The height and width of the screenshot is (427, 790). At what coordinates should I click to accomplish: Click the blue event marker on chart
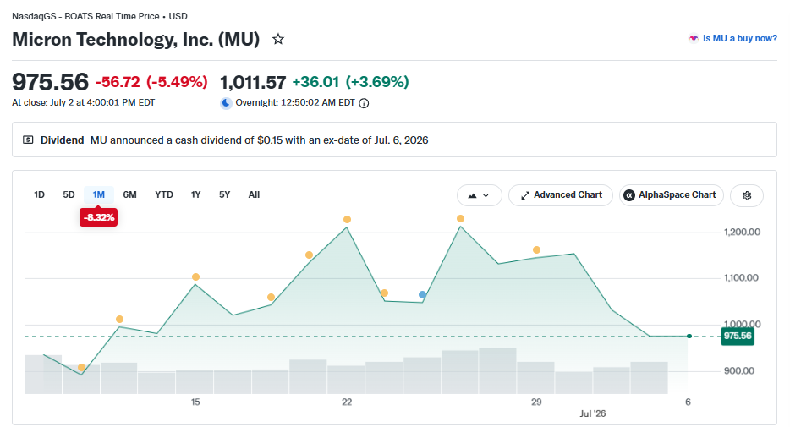click(x=422, y=294)
